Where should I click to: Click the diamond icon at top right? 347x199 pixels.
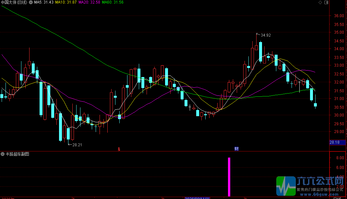point(320,2)
